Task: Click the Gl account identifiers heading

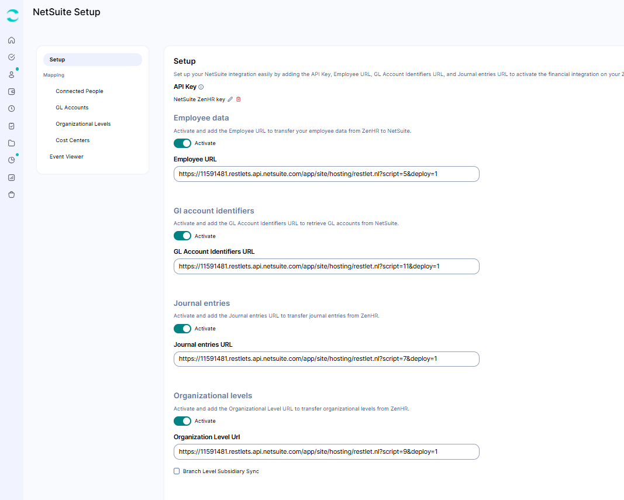Action: tap(213, 211)
